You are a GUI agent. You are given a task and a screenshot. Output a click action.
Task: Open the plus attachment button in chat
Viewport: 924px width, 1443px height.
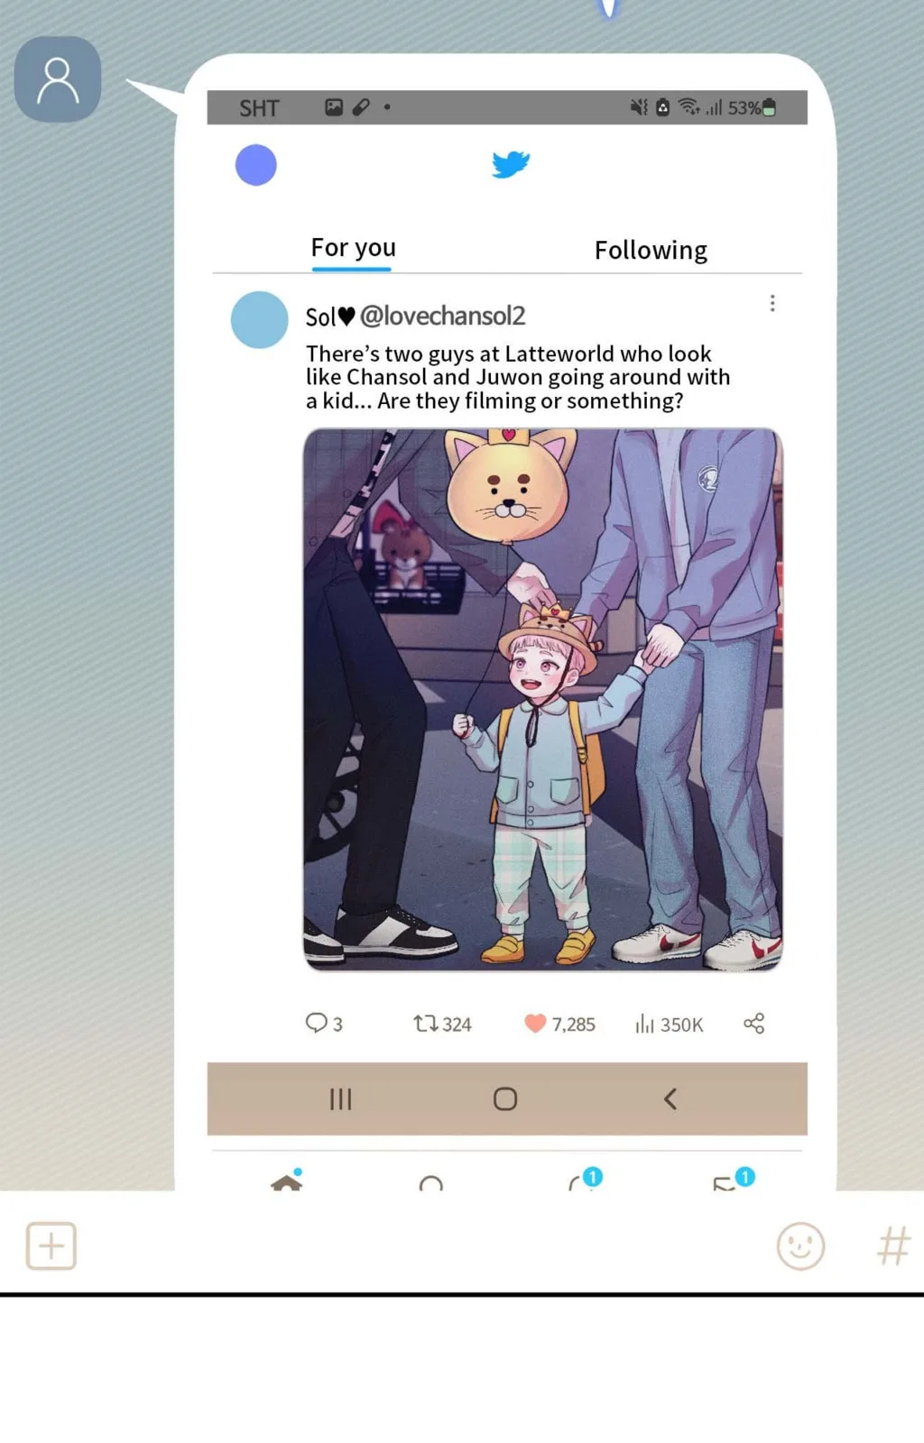(x=51, y=1246)
